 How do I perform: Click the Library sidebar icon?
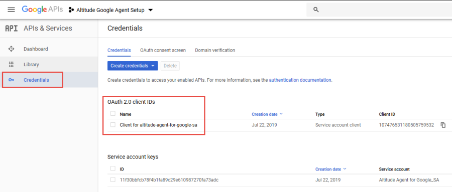(x=11, y=65)
